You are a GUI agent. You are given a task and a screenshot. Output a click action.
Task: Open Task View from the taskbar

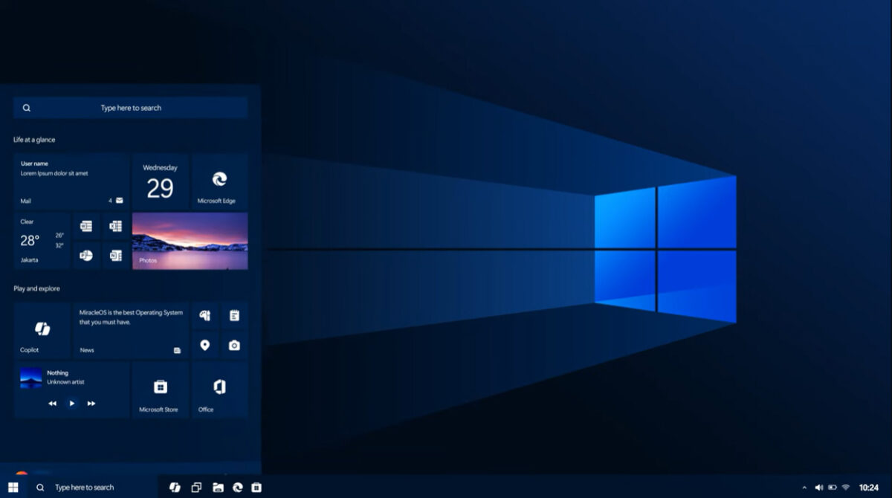tap(196, 487)
